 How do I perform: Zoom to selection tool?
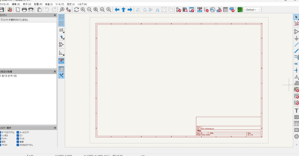pos(109,9)
